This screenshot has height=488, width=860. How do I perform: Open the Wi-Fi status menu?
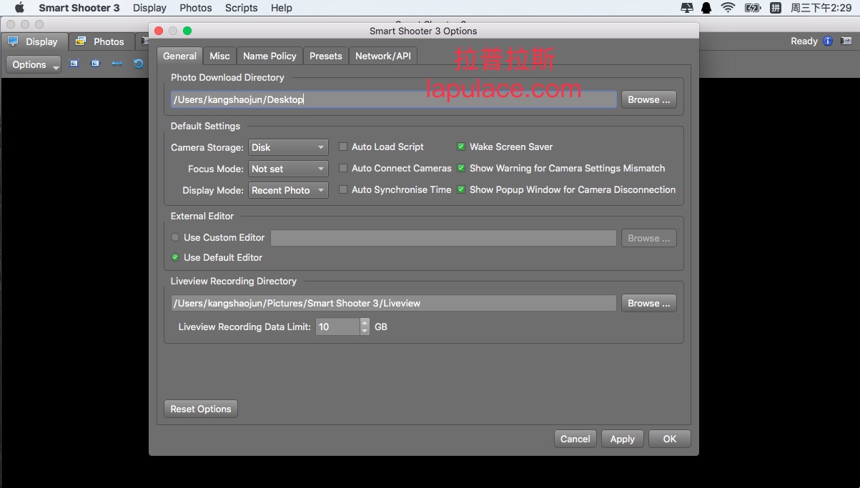[x=728, y=8]
